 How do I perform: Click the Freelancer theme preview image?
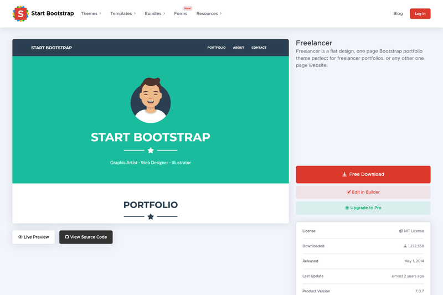point(151,131)
